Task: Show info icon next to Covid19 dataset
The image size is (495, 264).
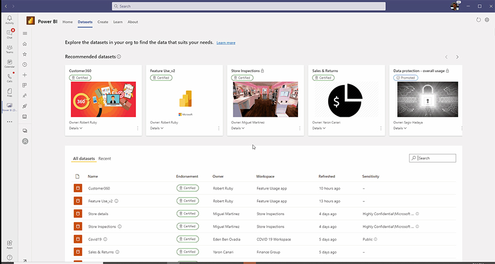Action: click(105, 239)
